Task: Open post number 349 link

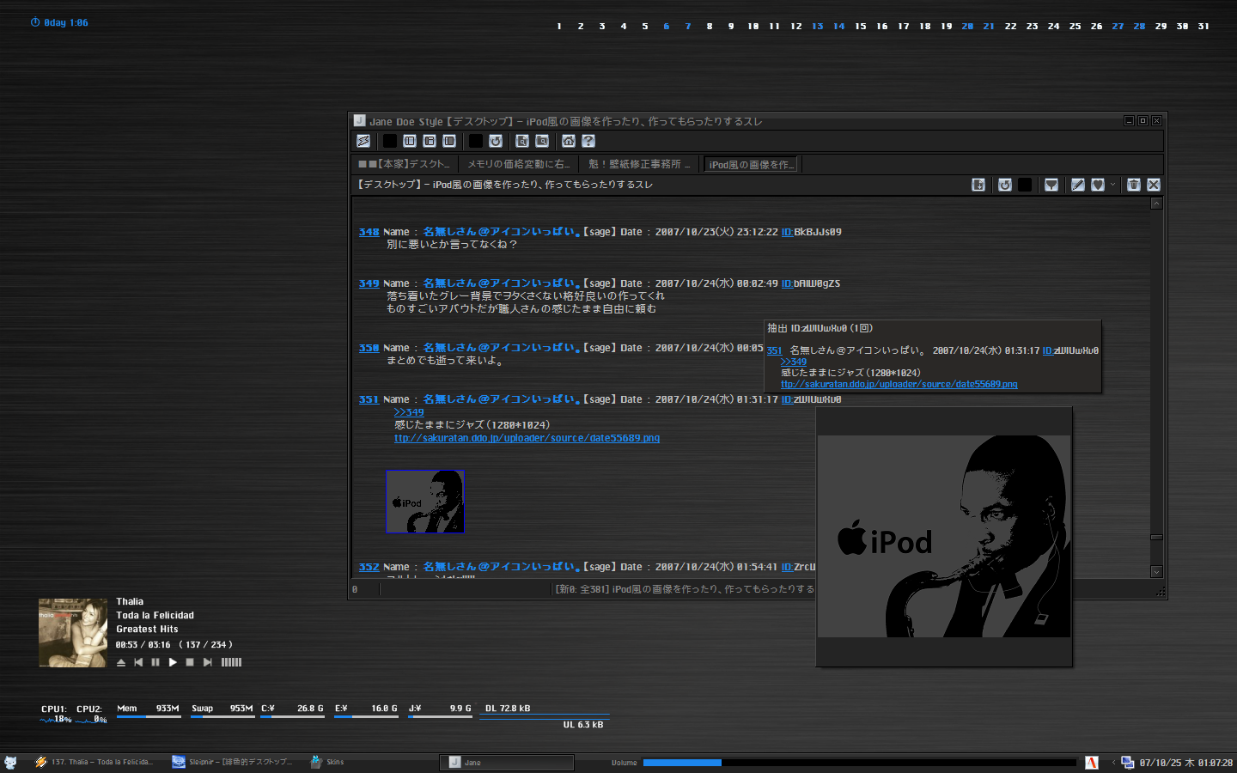Action: click(369, 283)
